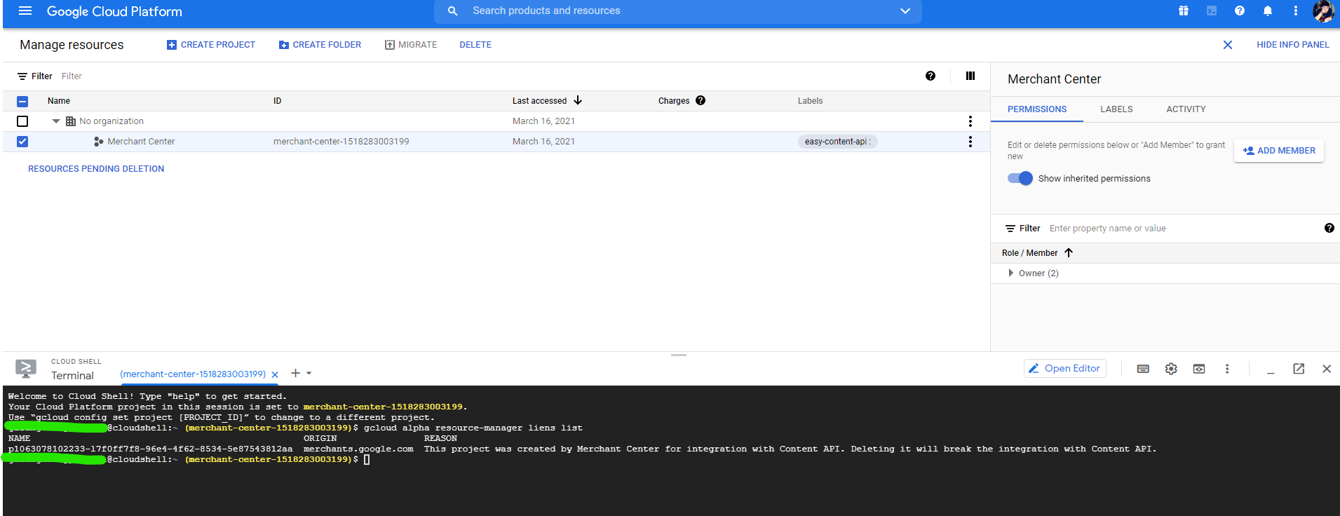Click the MIGRATE button

pos(411,45)
